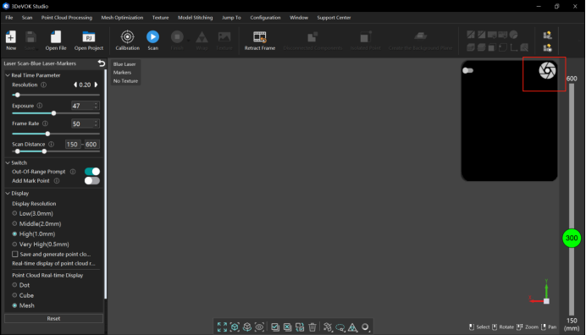
Task: Open the Support Center menu
Action: click(x=334, y=18)
